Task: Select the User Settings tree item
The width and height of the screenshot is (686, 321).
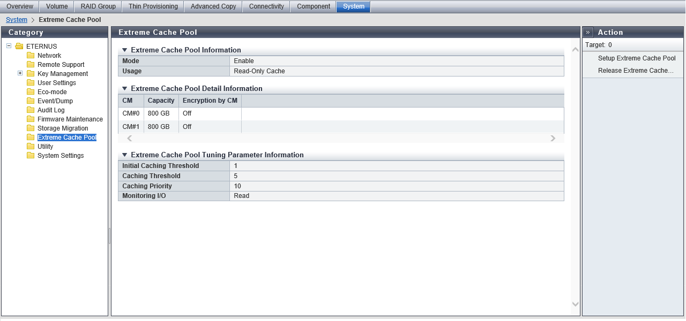Action: pos(56,83)
